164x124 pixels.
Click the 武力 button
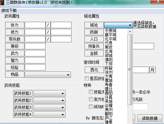[x=15, y=53]
